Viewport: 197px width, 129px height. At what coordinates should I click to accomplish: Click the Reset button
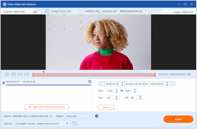click(x=106, y=107)
